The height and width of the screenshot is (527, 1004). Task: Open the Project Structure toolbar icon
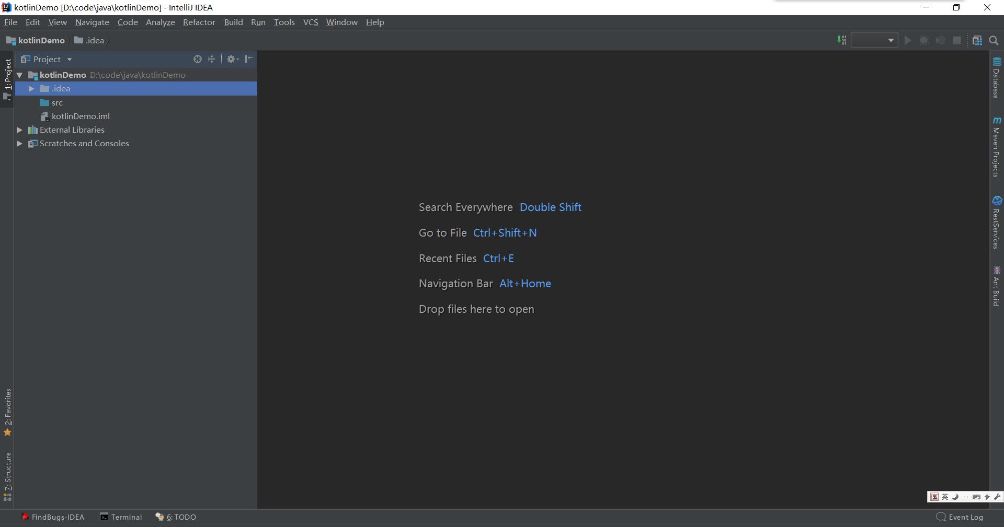point(977,40)
